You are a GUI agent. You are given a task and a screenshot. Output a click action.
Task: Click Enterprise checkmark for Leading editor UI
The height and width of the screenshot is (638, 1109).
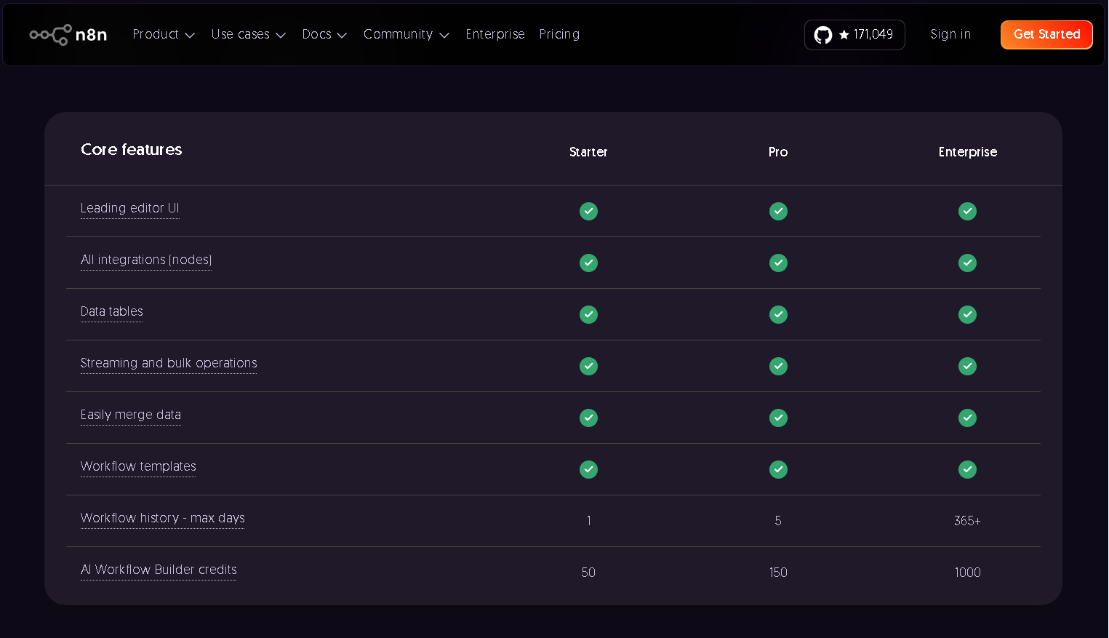967,211
